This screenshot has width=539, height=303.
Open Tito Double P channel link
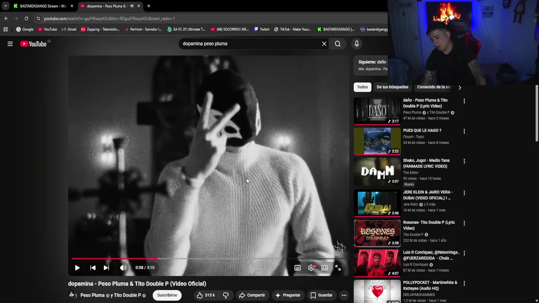tap(127, 295)
